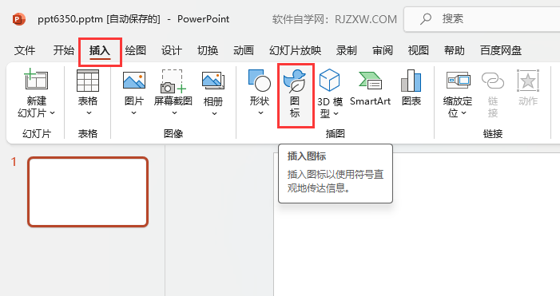Viewport: 560px width, 296px height.
Task: Click the Action (动作) star icon
Action: point(528,81)
